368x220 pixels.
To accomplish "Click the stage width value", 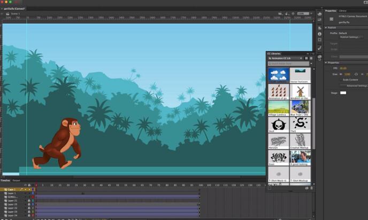I will coord(347,74).
